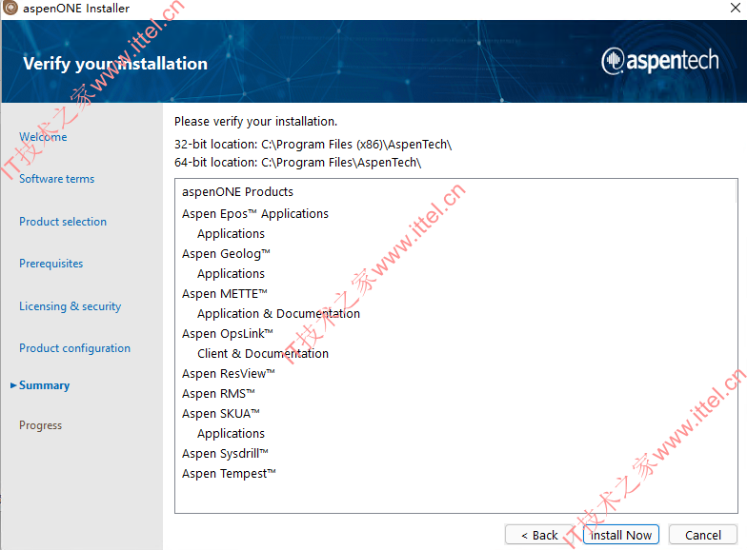This screenshot has width=747, height=550.
Task: Select the Summary step
Action: click(44, 385)
